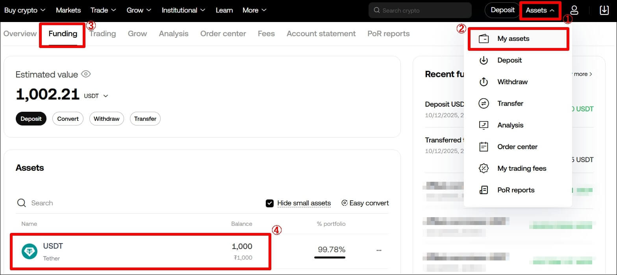The image size is (617, 275).
Task: Click the Withdraw icon in dropdown menu
Action: click(x=484, y=82)
